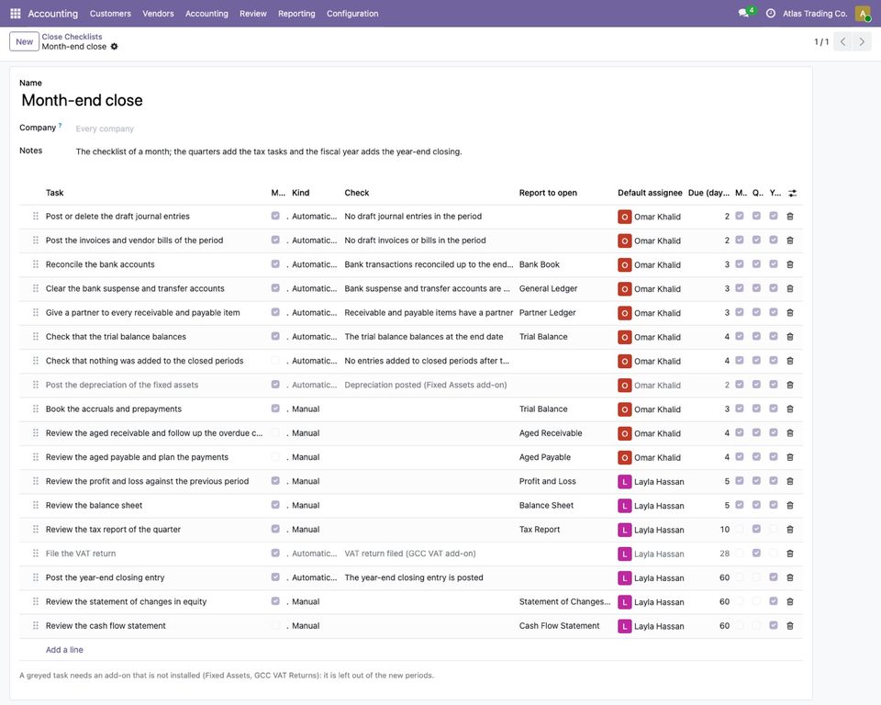Sort by Default assignee column header
Image resolution: width=881 pixels, height=705 pixels.
(650, 193)
